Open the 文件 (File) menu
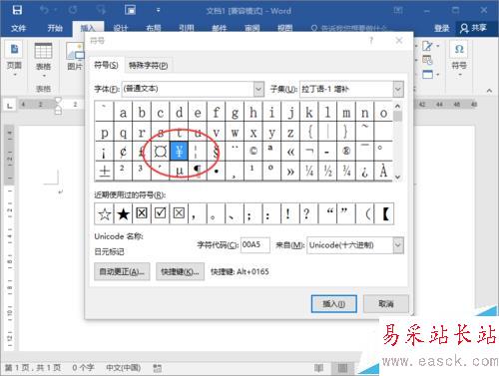The width and height of the screenshot is (499, 376). (x=18, y=28)
